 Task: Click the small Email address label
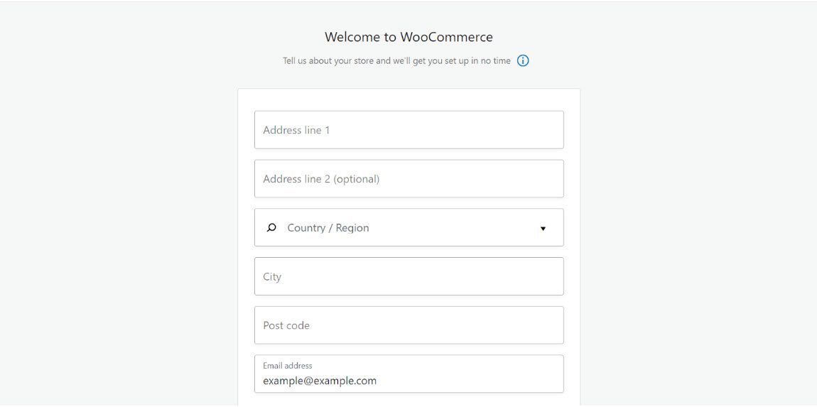[x=288, y=366]
